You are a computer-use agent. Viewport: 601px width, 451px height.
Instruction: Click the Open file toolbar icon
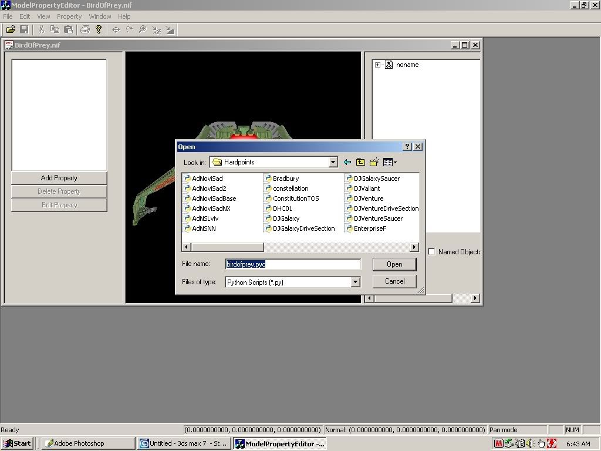point(11,29)
